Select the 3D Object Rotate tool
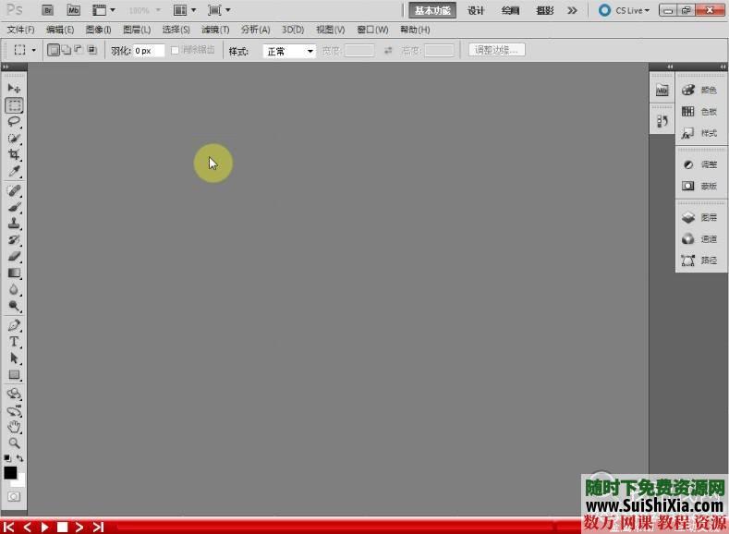729x534 pixels. (x=14, y=394)
